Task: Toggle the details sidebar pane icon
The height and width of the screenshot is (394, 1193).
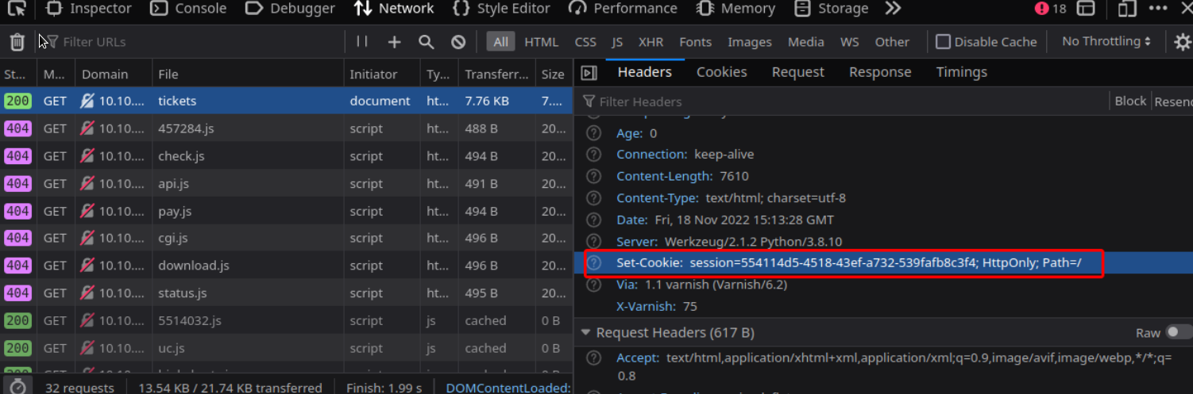Action: (x=589, y=73)
